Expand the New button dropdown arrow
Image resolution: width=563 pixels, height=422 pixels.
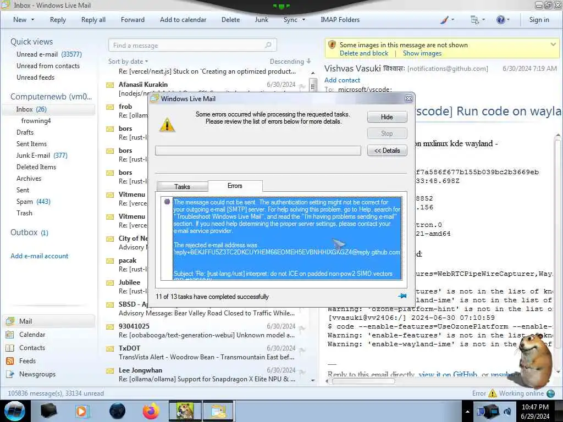32,20
